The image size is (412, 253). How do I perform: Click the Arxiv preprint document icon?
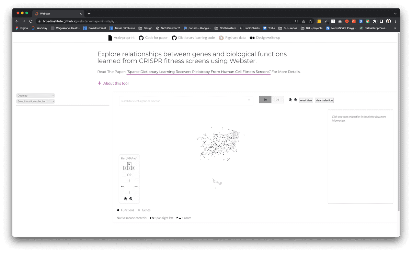pos(110,37)
